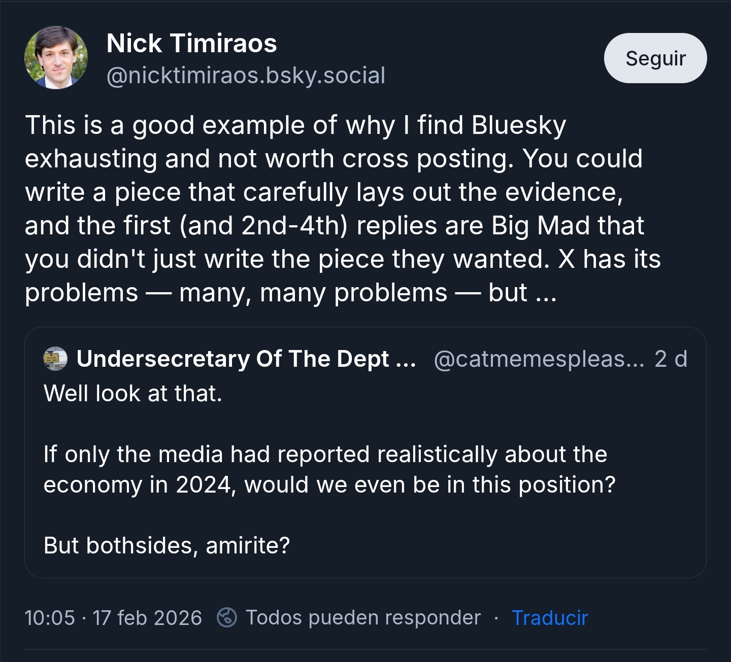The image size is (731, 662).
Task: Open the "Todos pueden responder" reply setting
Action: 363,618
